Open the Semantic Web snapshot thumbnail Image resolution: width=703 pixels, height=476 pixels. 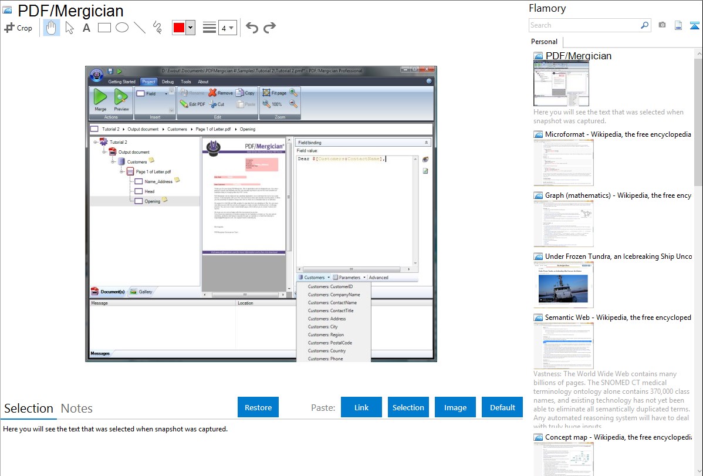coord(563,346)
